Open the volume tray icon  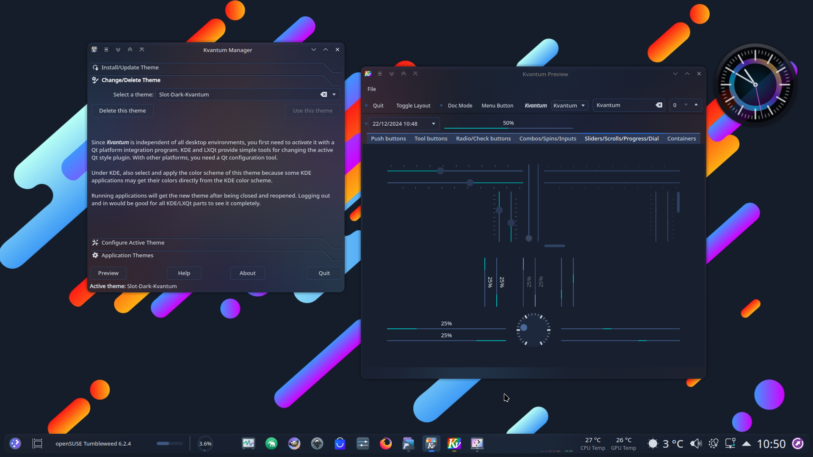tap(696, 443)
